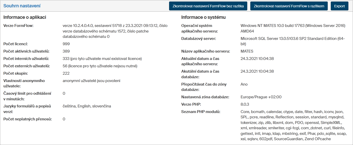This screenshot has height=145, width=353.
Task: Click the form languages value čeština, English, slovenčina
Action: click(87, 106)
